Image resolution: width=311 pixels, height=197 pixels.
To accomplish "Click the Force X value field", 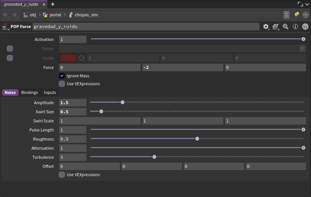I will tap(100, 67).
